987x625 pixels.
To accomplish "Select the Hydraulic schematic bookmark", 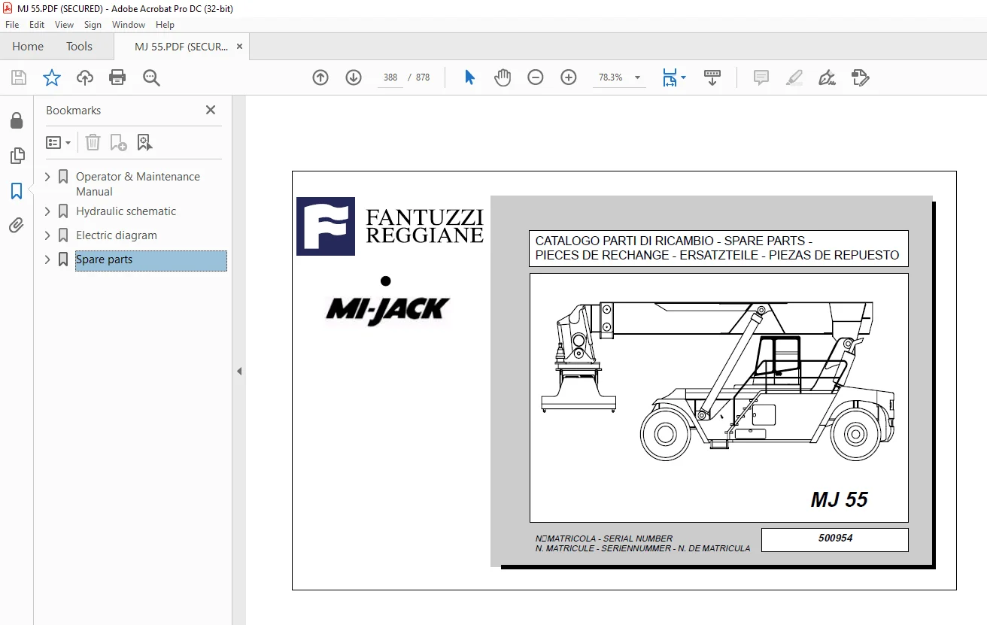I will 126,211.
